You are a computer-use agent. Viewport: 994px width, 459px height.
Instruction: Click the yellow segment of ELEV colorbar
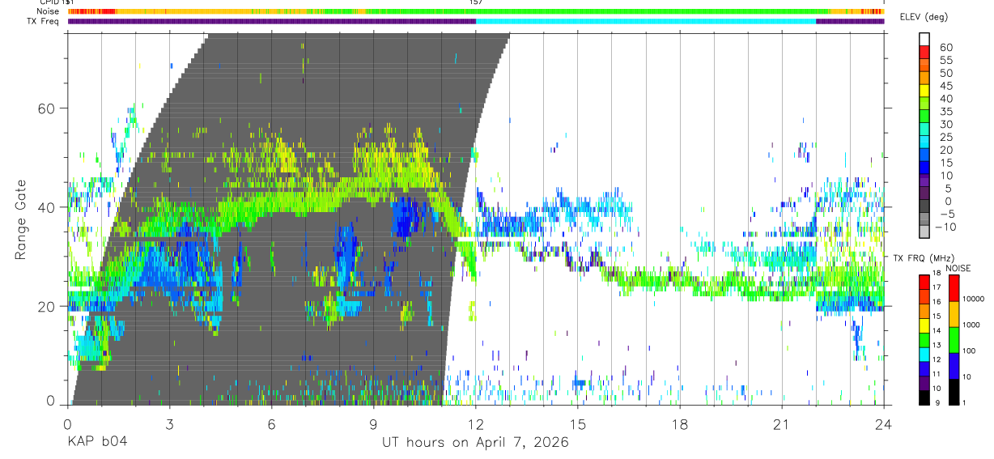point(925,91)
